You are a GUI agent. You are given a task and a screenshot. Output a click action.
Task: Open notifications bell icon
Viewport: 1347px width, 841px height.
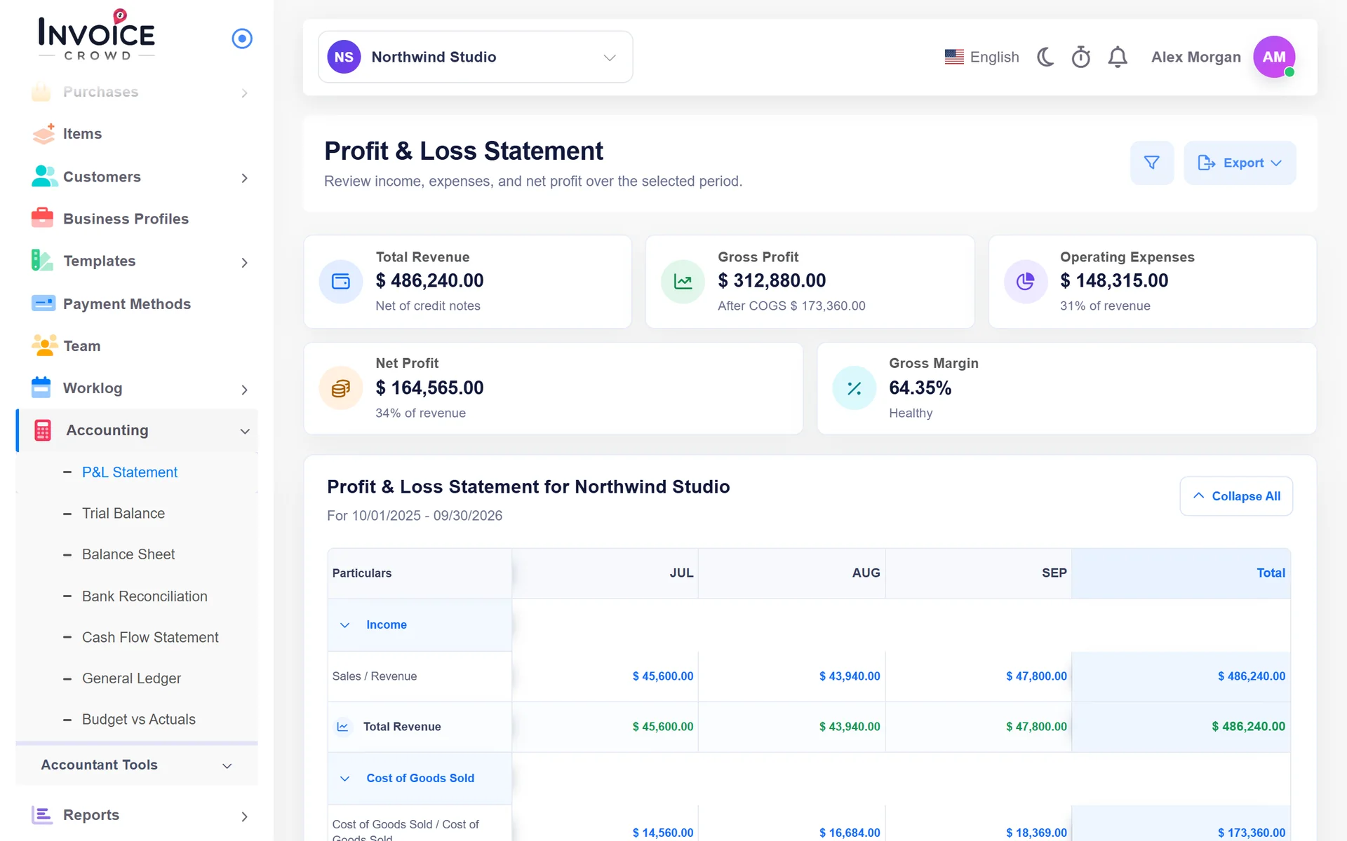click(1118, 57)
